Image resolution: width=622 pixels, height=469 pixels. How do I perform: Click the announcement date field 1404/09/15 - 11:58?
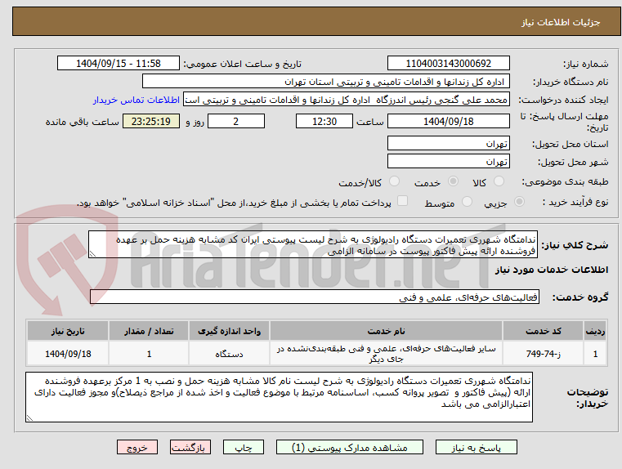pyautogui.click(x=119, y=64)
